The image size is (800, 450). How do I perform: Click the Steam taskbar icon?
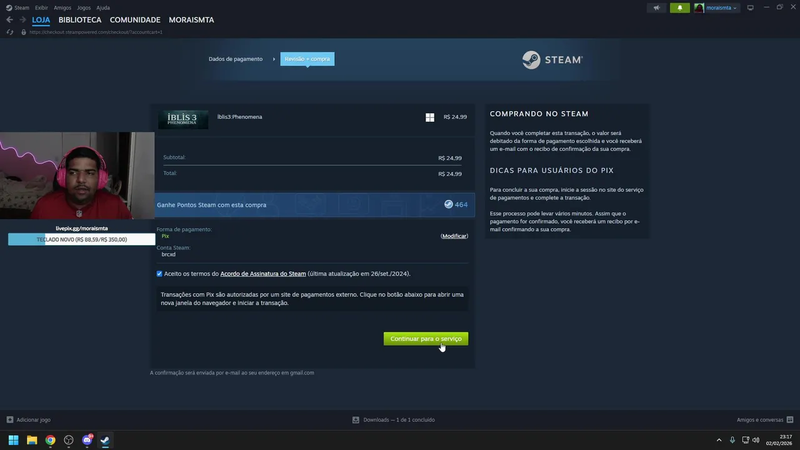tap(105, 440)
